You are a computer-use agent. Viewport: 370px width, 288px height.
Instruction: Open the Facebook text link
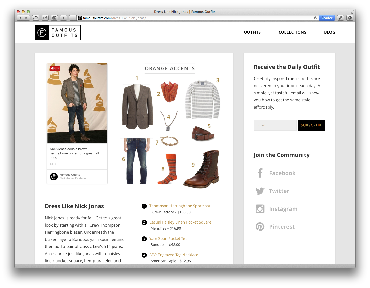click(x=282, y=173)
